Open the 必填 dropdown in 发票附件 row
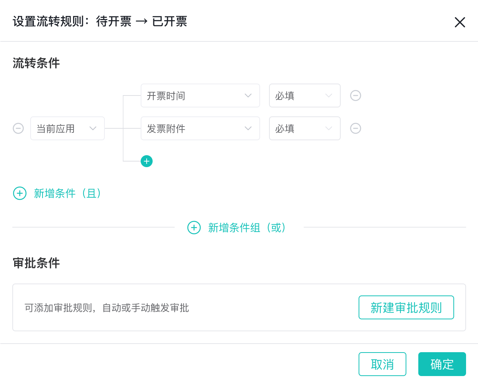478x385 pixels. click(304, 128)
